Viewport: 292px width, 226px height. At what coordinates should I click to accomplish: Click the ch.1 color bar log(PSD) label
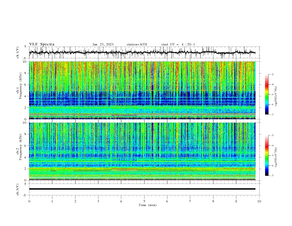[x=276, y=97]
